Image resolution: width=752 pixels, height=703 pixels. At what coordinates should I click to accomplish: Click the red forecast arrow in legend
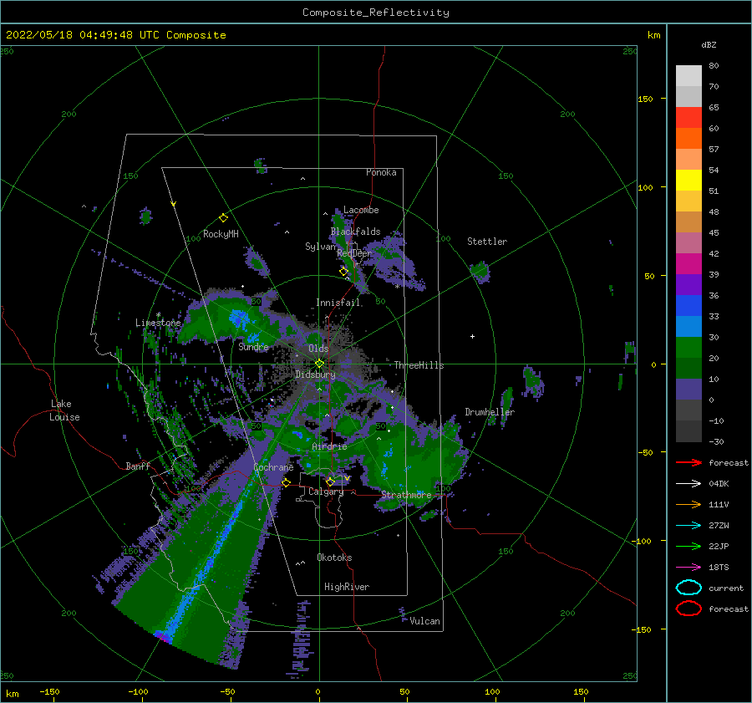coord(688,462)
